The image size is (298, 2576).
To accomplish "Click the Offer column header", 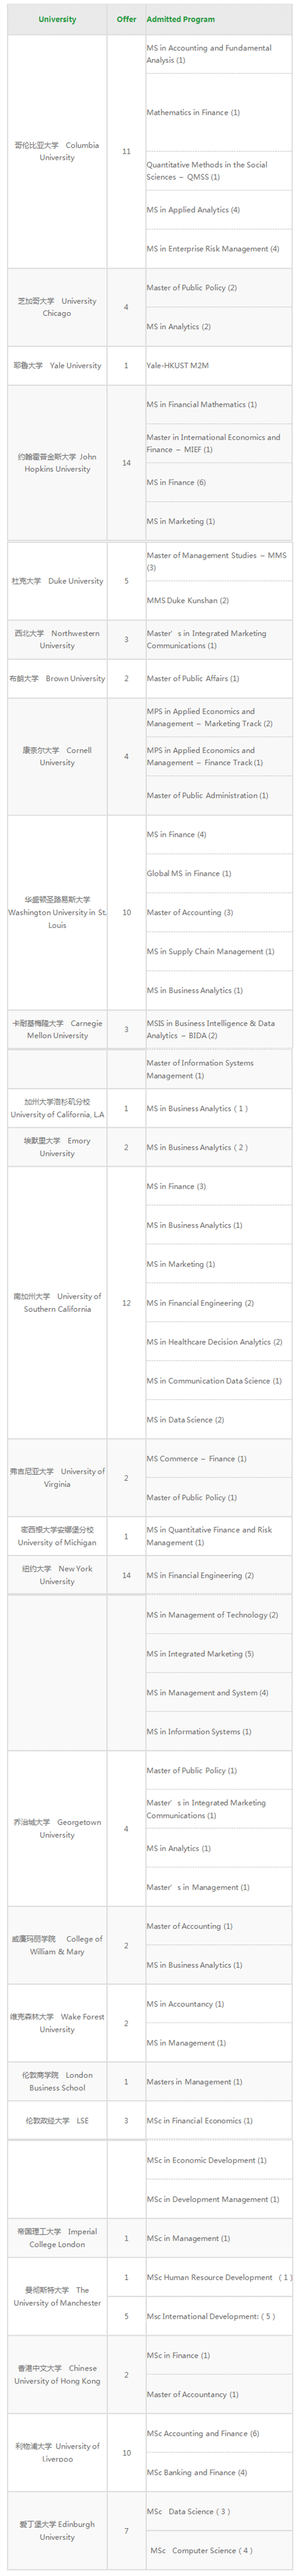I will pos(126,19).
